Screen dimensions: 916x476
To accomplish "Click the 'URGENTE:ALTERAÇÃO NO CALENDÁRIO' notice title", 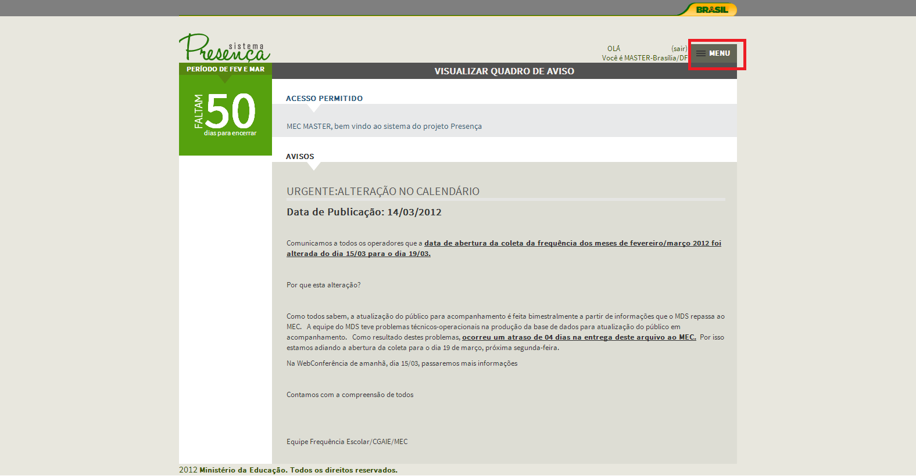I will [383, 192].
